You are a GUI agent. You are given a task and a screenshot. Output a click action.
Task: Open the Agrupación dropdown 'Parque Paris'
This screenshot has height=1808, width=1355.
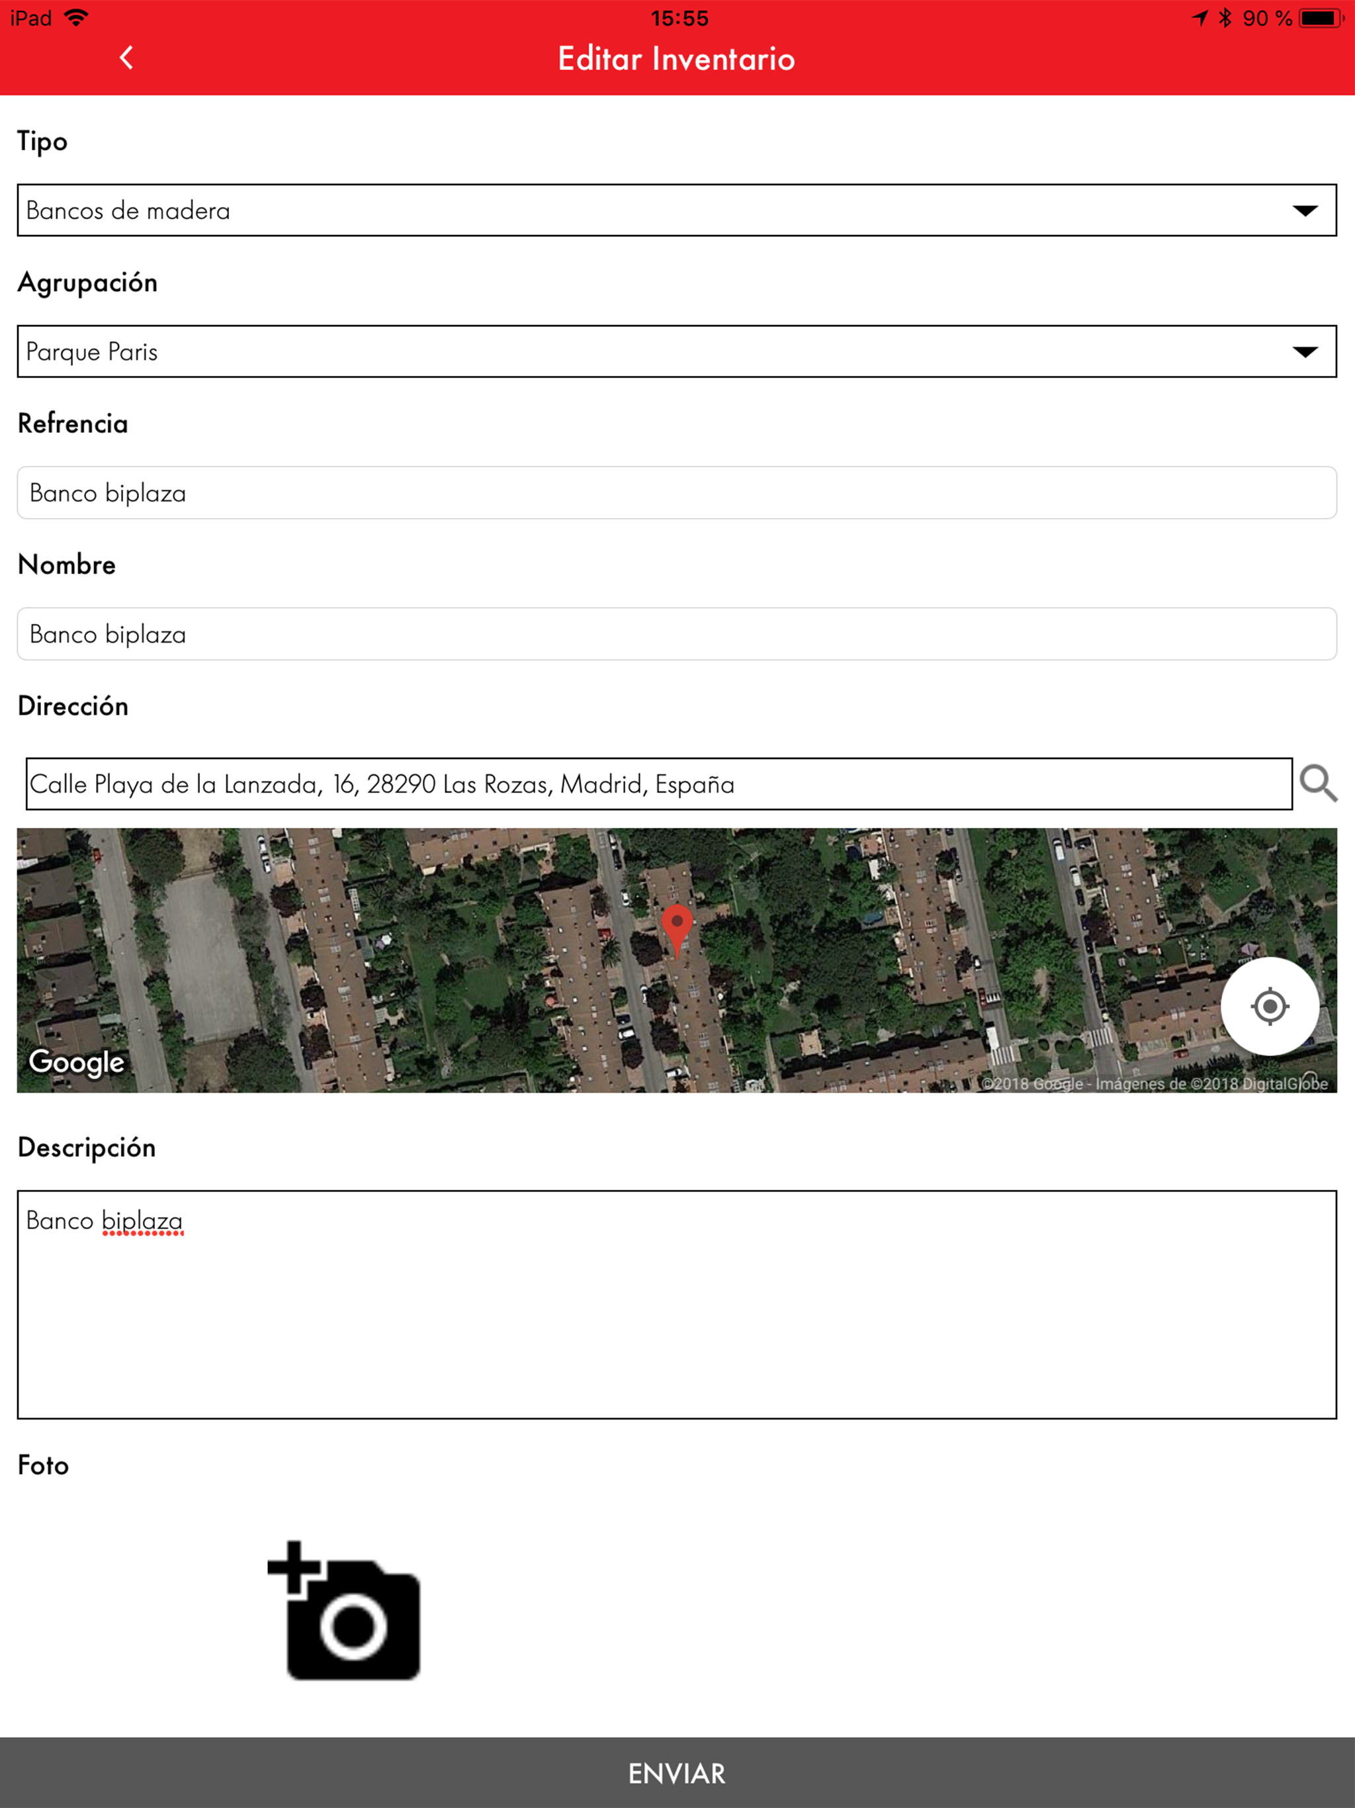[x=677, y=351]
